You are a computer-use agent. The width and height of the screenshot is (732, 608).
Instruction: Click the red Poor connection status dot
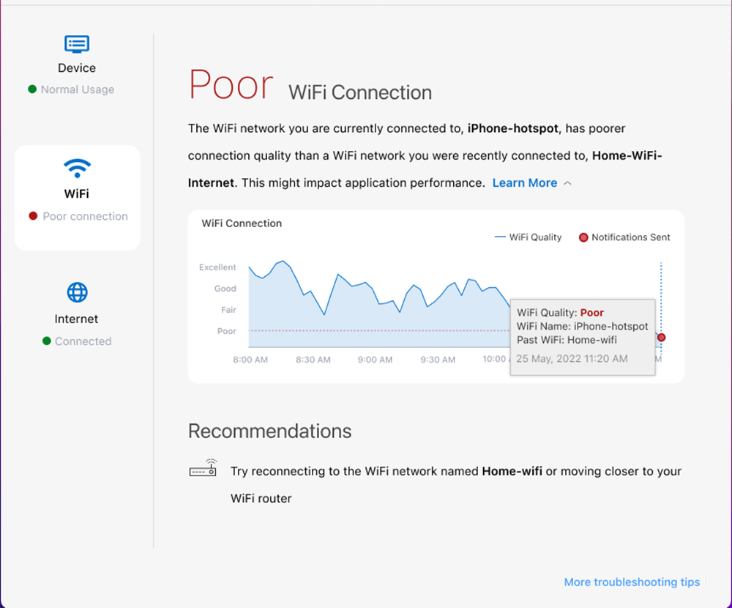(x=33, y=216)
